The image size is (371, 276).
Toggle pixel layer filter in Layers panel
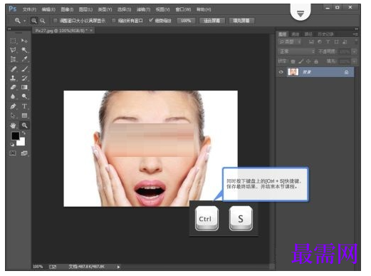pyautogui.click(x=311, y=42)
